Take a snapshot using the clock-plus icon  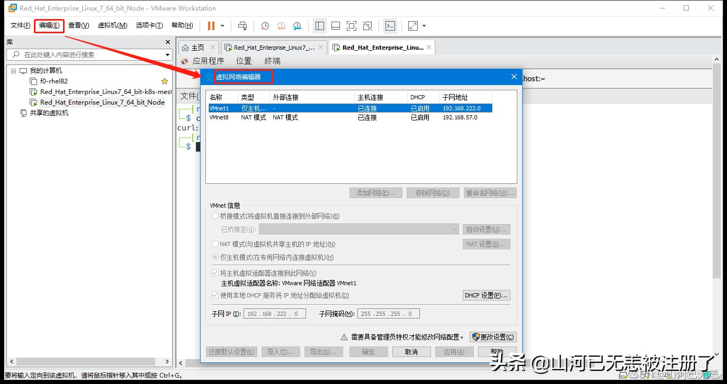point(265,25)
